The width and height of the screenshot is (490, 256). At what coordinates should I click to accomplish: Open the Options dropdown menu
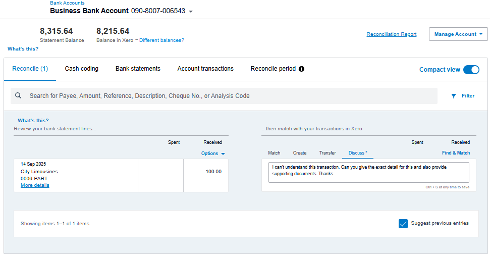point(213,153)
